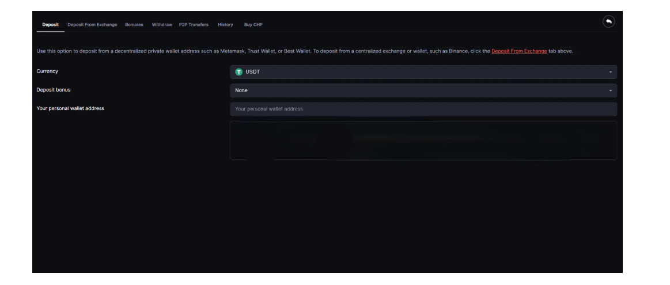Focus the personal wallet address input field
This screenshot has width=670, height=285.
coord(423,109)
